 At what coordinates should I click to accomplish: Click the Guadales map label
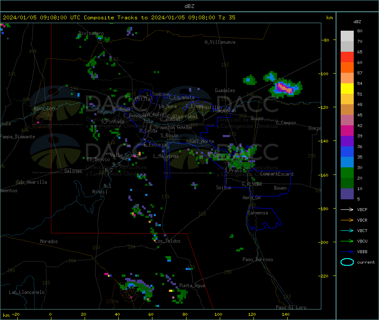(225, 90)
